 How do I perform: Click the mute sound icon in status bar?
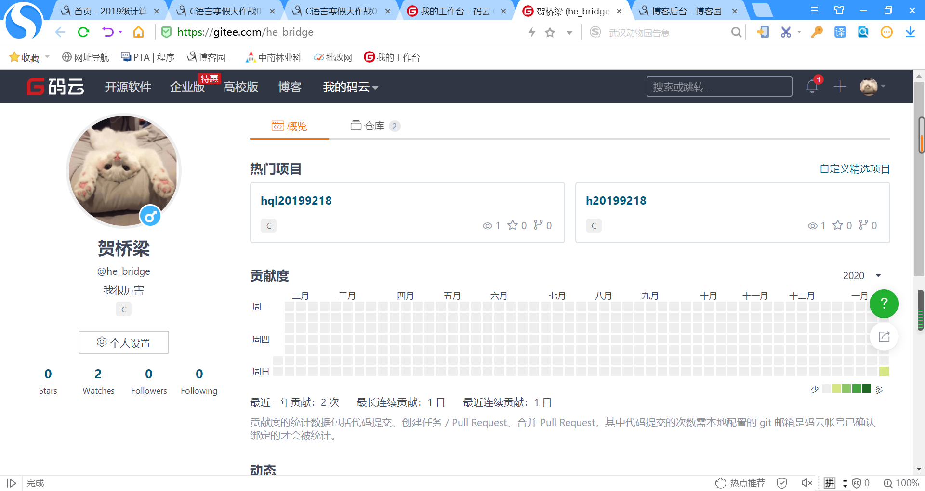click(806, 483)
